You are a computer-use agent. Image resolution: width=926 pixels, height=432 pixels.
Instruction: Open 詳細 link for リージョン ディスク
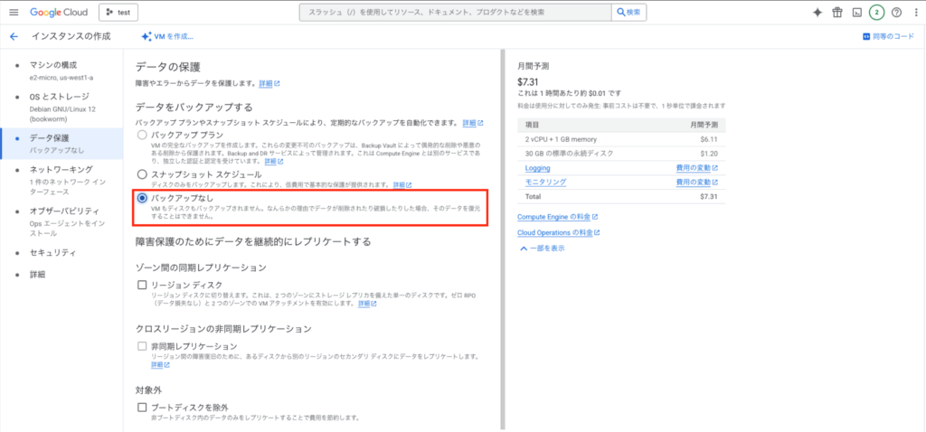[x=367, y=304]
